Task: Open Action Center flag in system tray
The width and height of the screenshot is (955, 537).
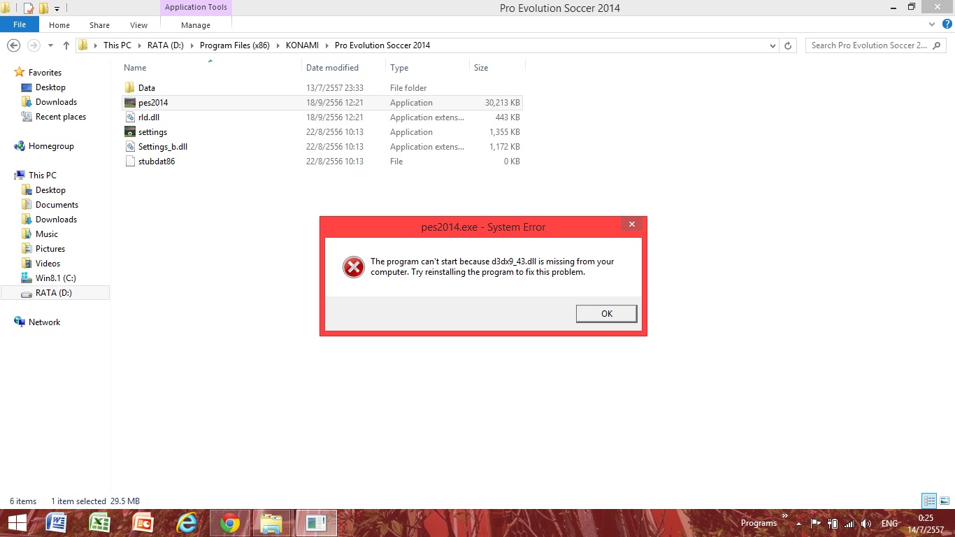Action: click(x=815, y=523)
